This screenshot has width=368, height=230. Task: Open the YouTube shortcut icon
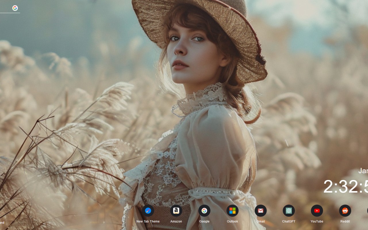tap(317, 211)
